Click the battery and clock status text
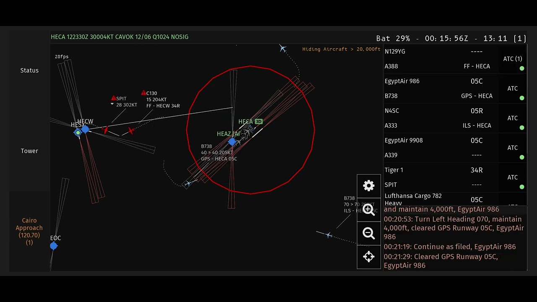The height and width of the screenshot is (302, 537). tap(451, 39)
